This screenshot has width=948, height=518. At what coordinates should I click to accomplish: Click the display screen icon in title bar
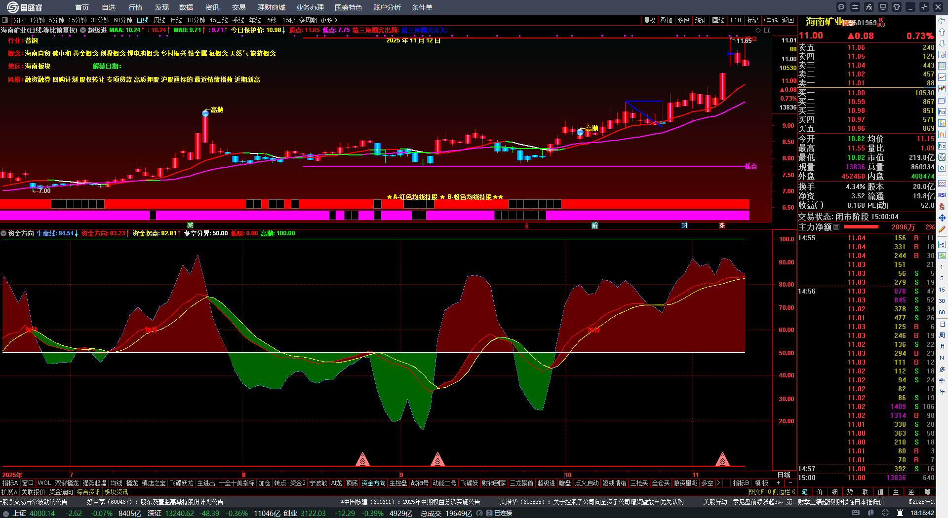883,7
